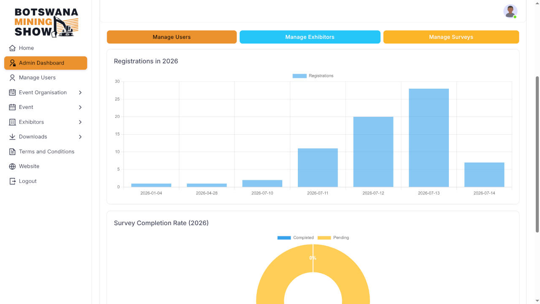
Task: Expand the Event submenu chevron
Action: [80, 107]
